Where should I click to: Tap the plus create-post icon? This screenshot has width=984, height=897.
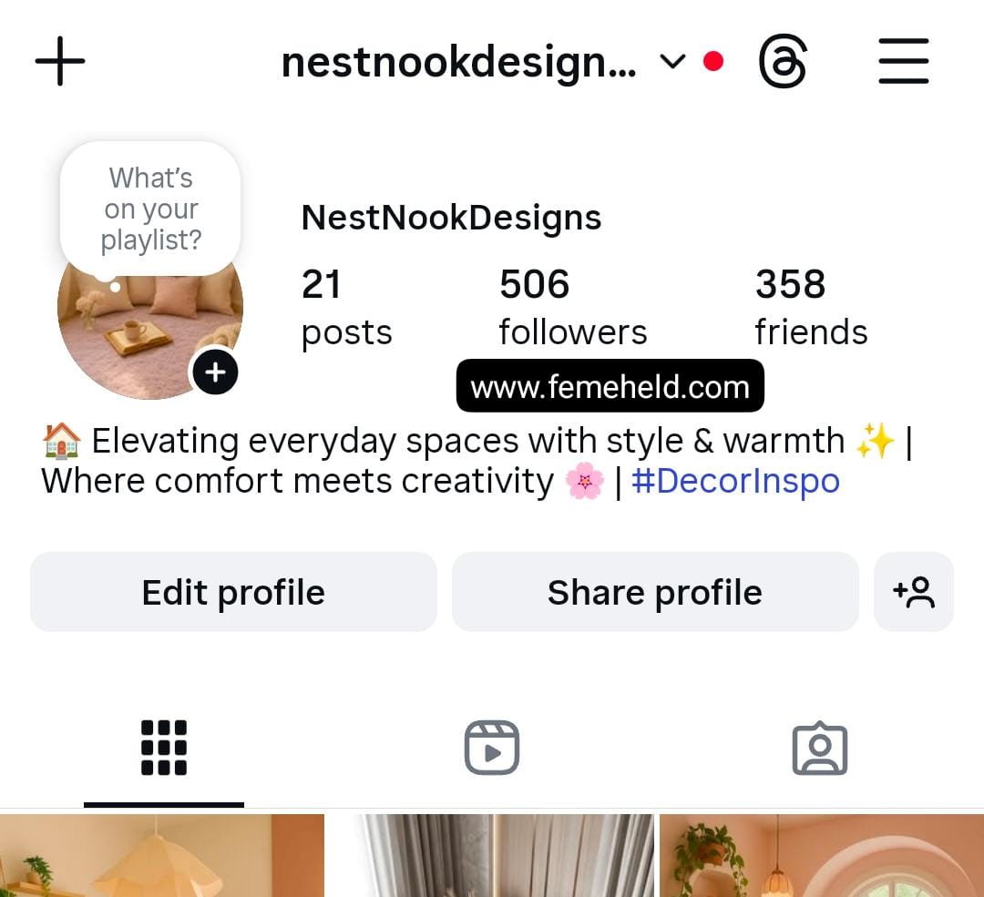(x=60, y=61)
